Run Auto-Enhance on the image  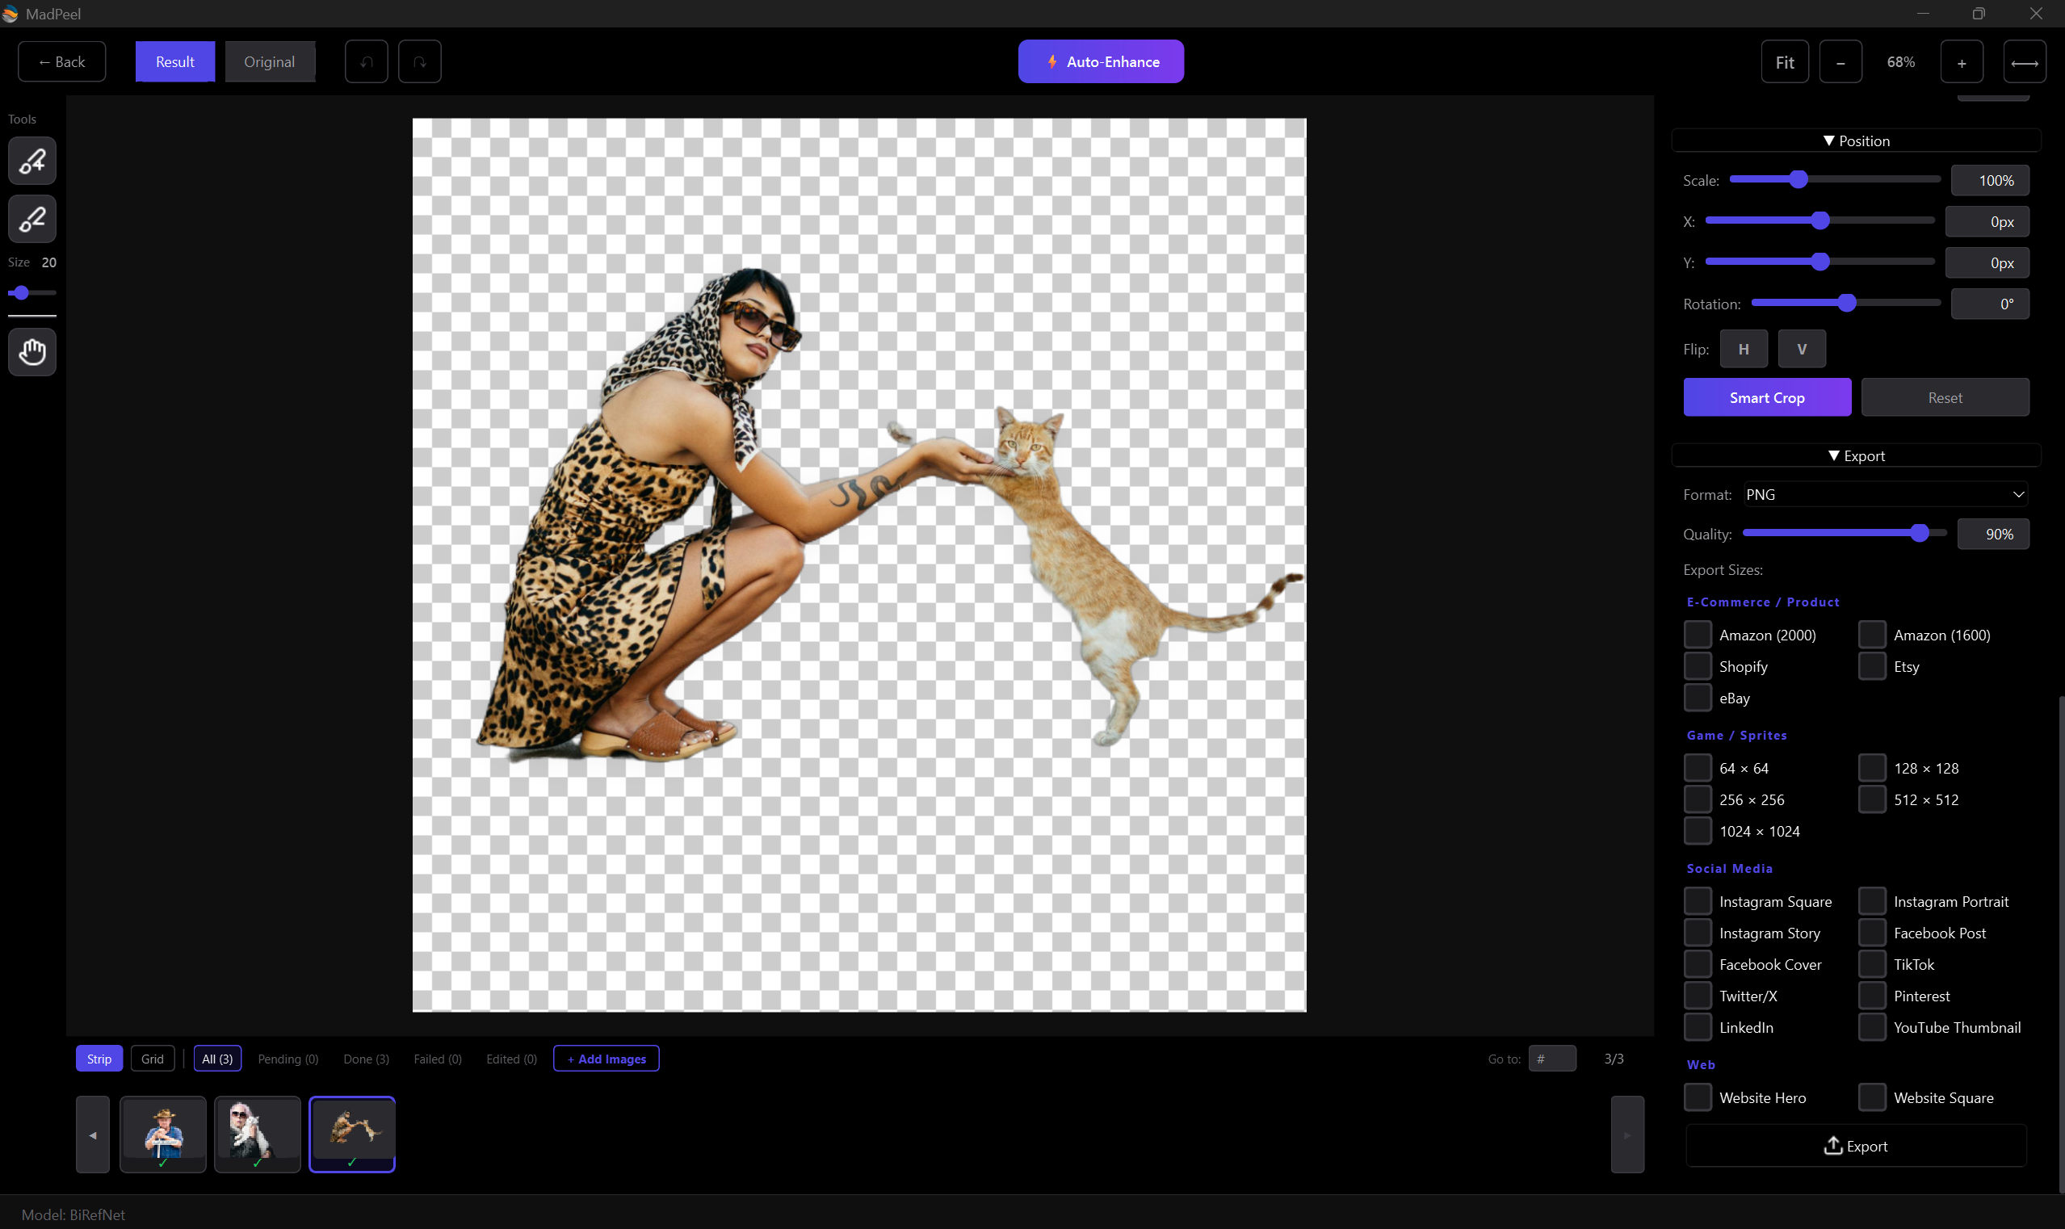coord(1100,61)
